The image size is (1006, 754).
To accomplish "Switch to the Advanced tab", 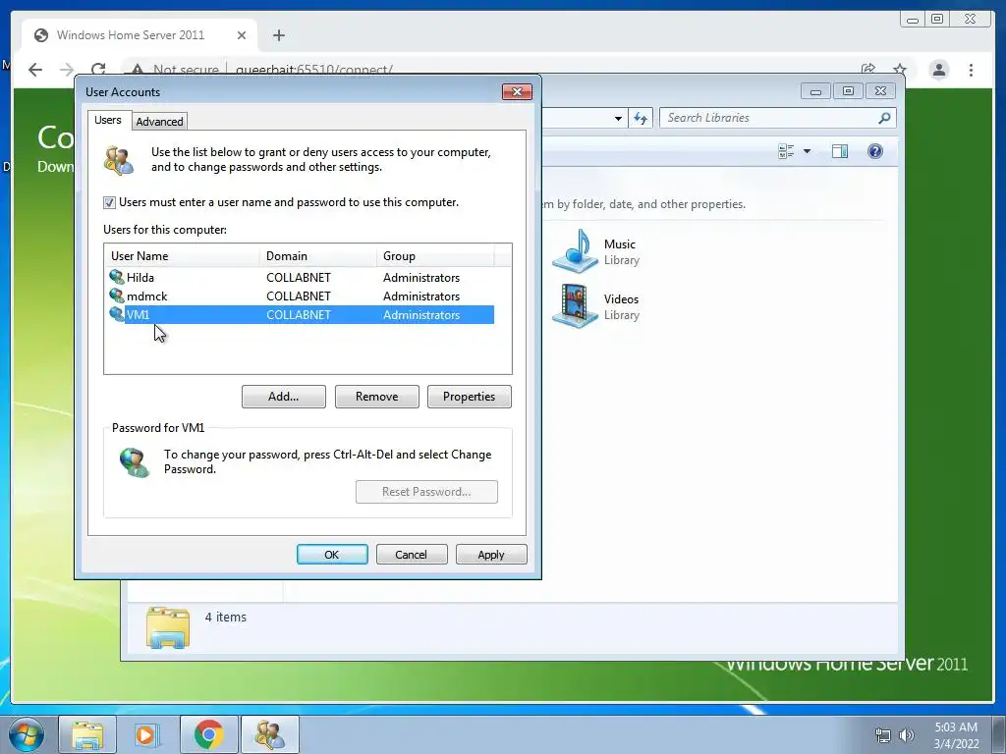I will point(160,121).
